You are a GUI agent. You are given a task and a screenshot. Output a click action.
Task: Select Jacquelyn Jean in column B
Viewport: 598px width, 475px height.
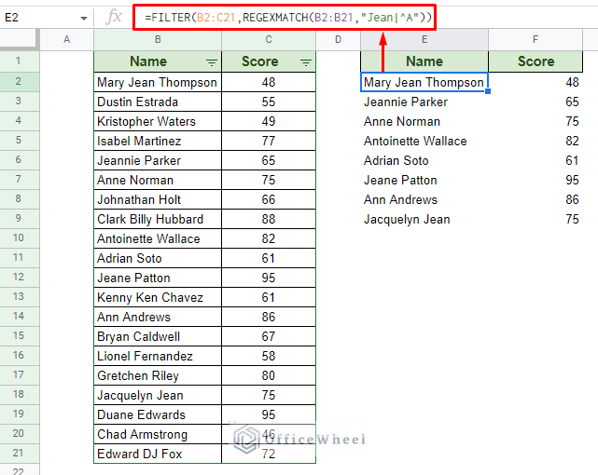[158, 396]
